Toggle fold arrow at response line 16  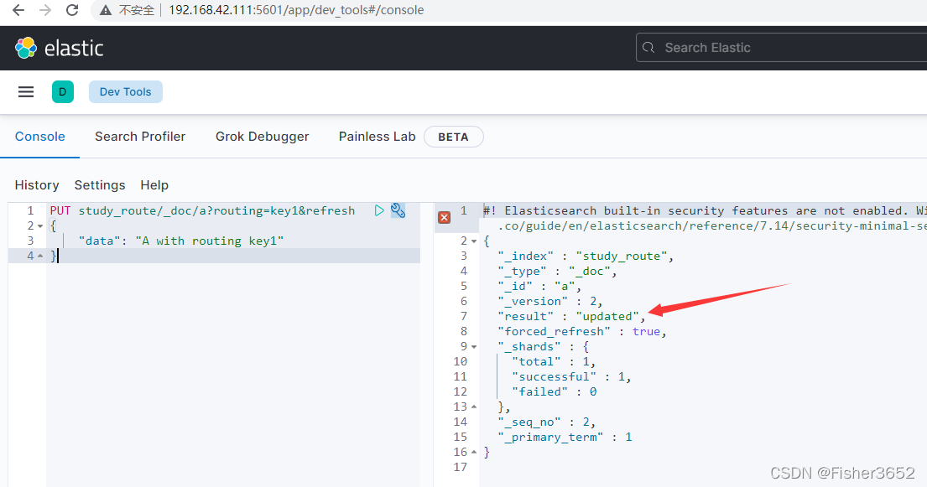[473, 452]
